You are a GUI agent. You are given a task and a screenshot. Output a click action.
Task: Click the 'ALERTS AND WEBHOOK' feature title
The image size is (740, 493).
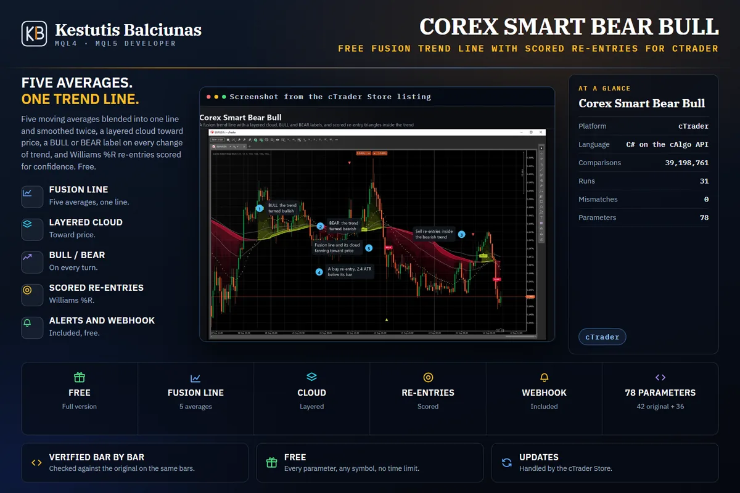(102, 320)
